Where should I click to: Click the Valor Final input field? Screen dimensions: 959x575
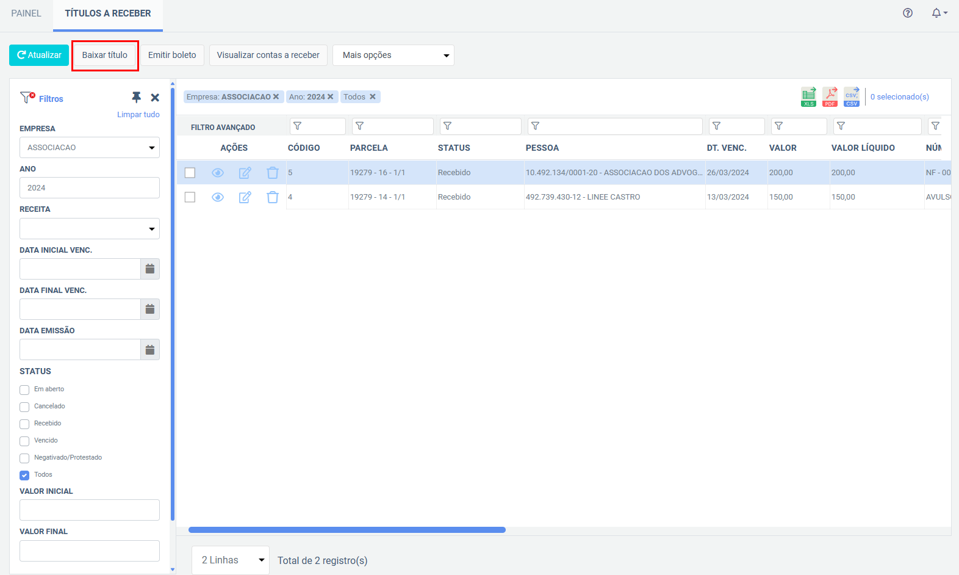(90, 551)
